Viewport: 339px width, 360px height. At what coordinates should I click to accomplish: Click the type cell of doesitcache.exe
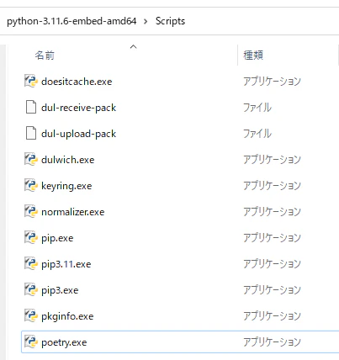(x=272, y=82)
